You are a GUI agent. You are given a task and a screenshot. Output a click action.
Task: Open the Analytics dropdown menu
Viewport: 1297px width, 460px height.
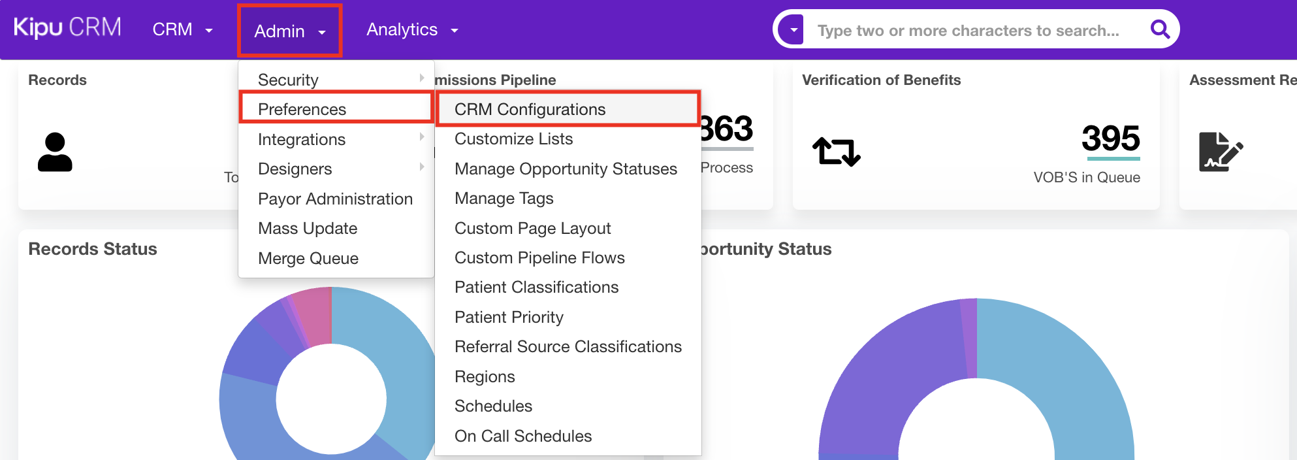412,30
